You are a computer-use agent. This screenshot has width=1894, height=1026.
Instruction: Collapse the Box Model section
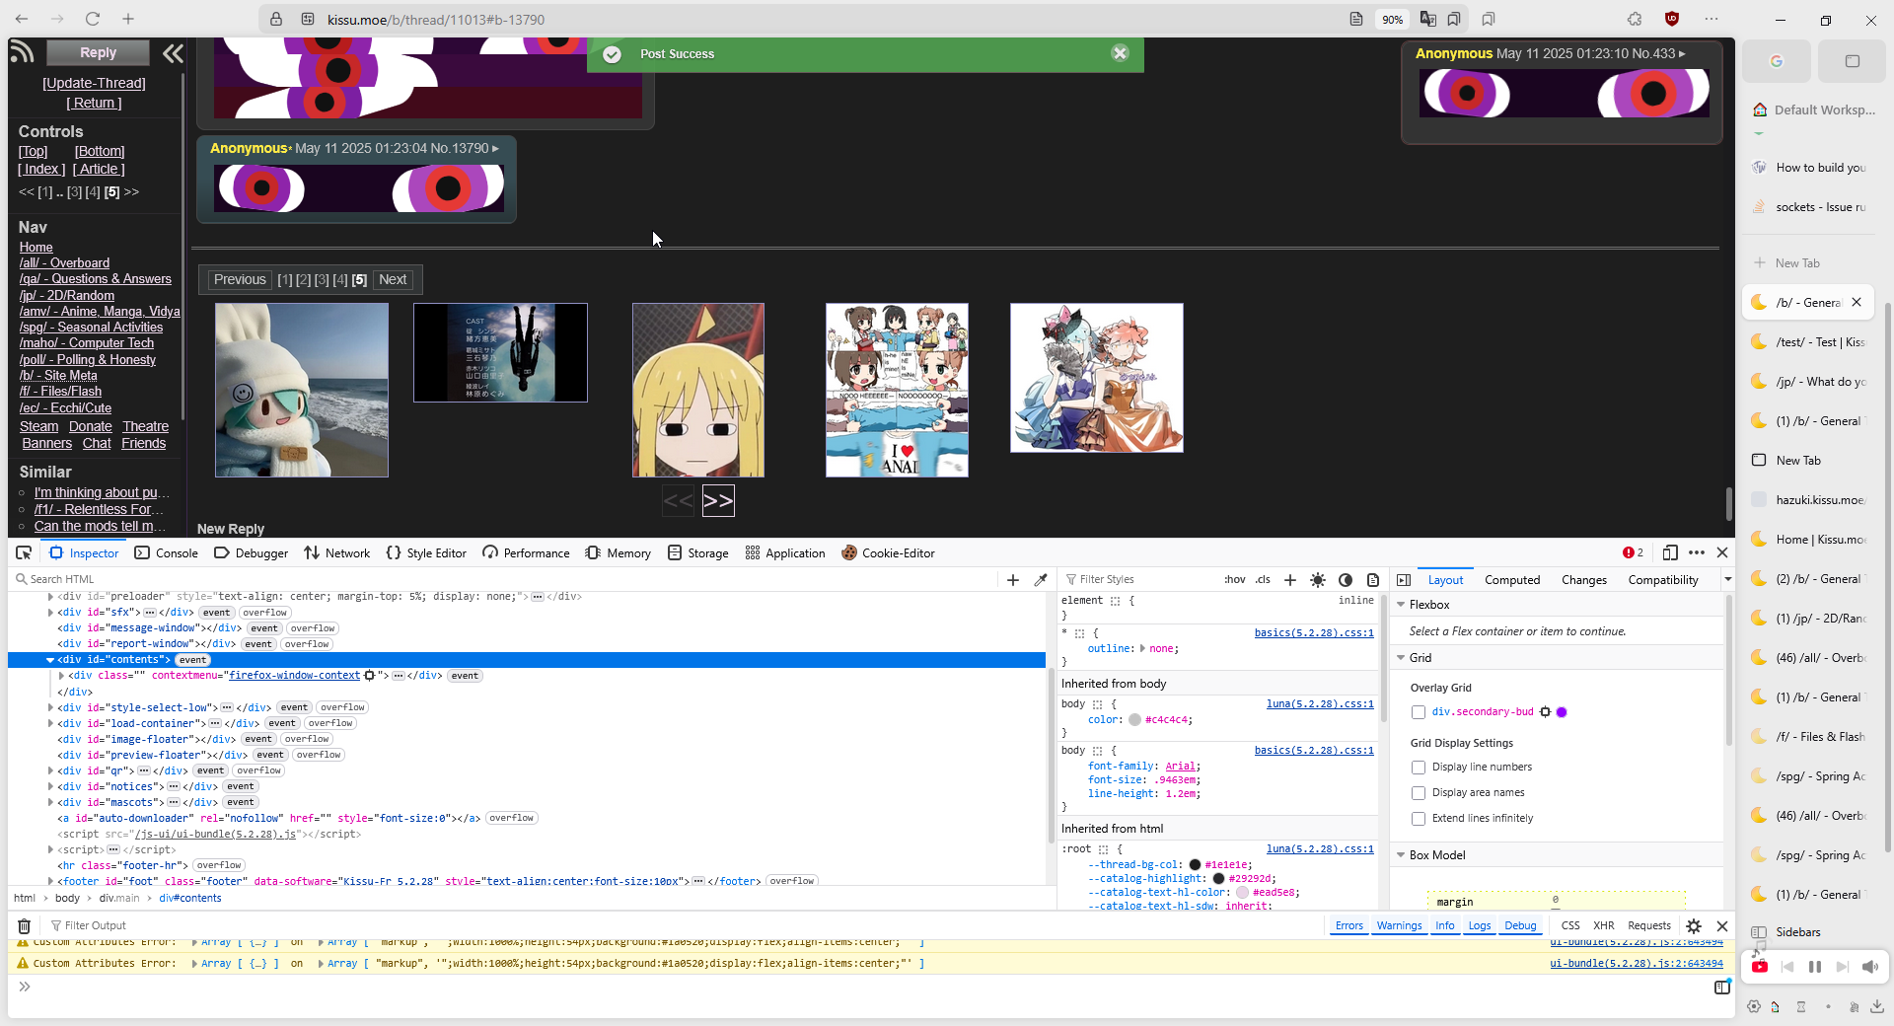pyautogui.click(x=1401, y=855)
